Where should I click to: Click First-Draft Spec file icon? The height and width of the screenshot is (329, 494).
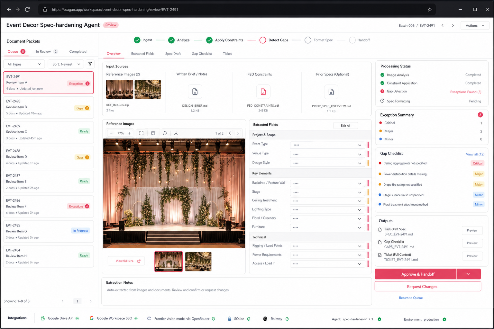point(380,230)
